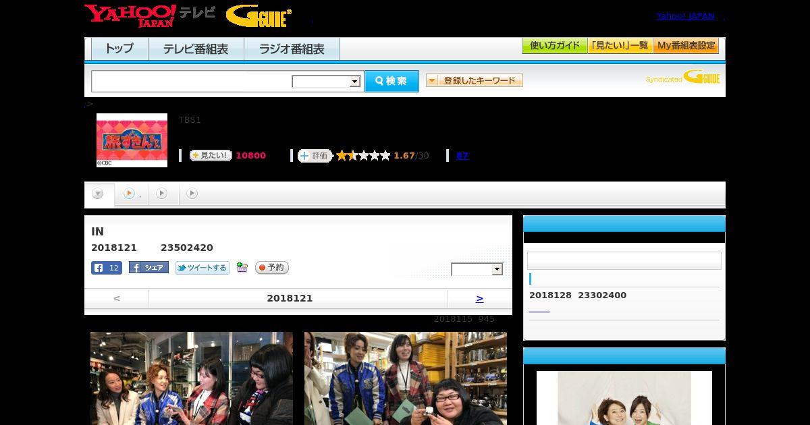Go to previous date with < arrow
810x425 pixels.
[117, 298]
